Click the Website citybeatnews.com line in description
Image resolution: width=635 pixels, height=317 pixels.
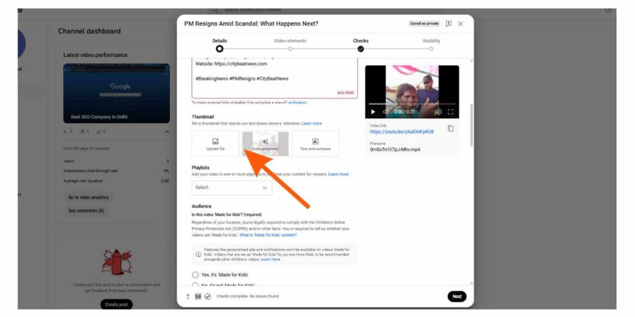click(231, 64)
